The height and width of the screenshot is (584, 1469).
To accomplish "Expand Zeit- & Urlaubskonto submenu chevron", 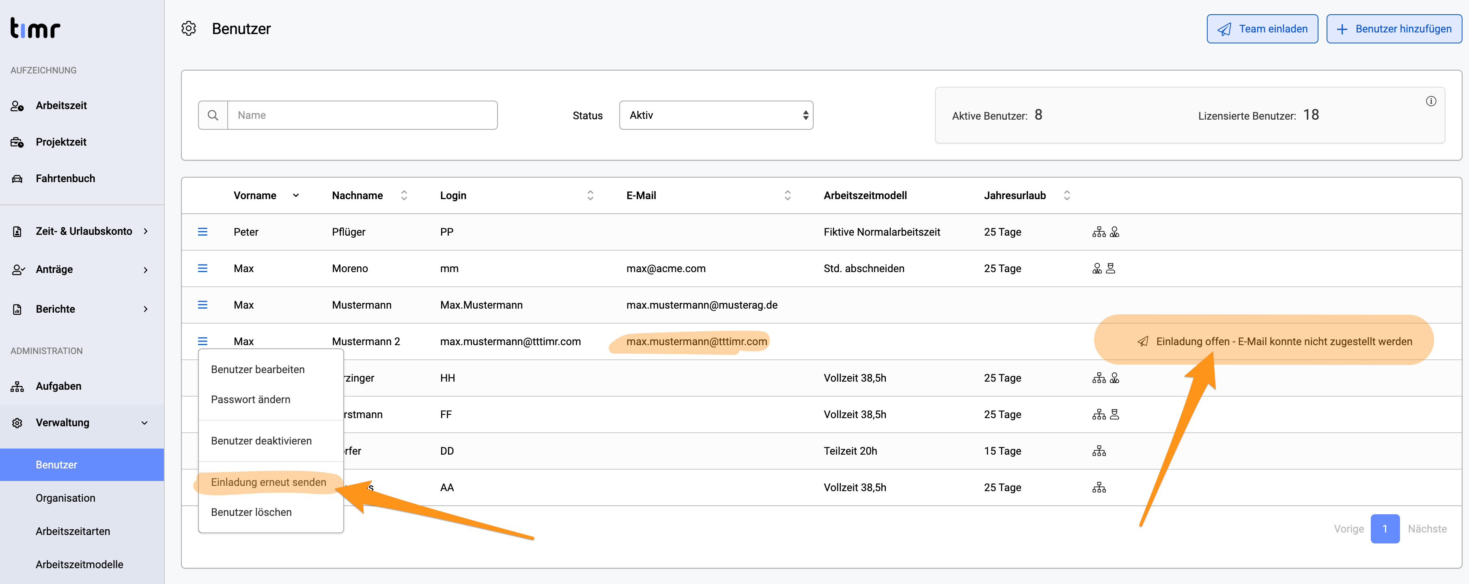I will pos(145,231).
